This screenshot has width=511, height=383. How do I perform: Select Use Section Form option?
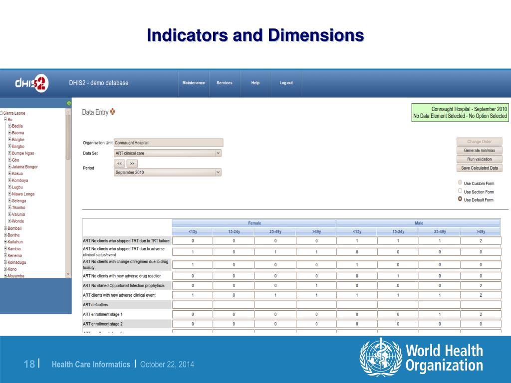pyautogui.click(x=460, y=191)
